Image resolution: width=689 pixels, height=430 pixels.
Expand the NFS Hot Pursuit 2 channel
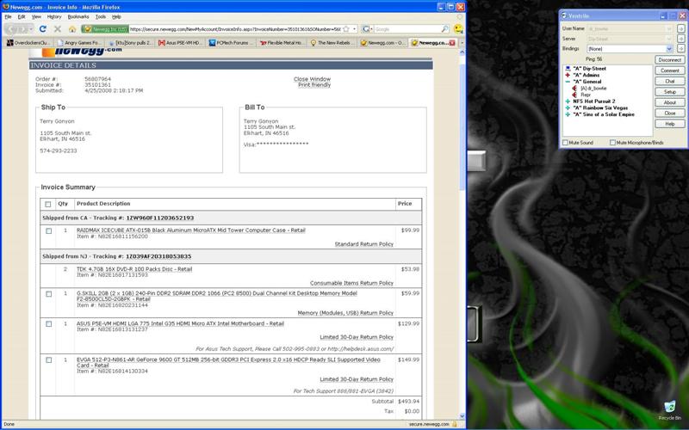567,101
